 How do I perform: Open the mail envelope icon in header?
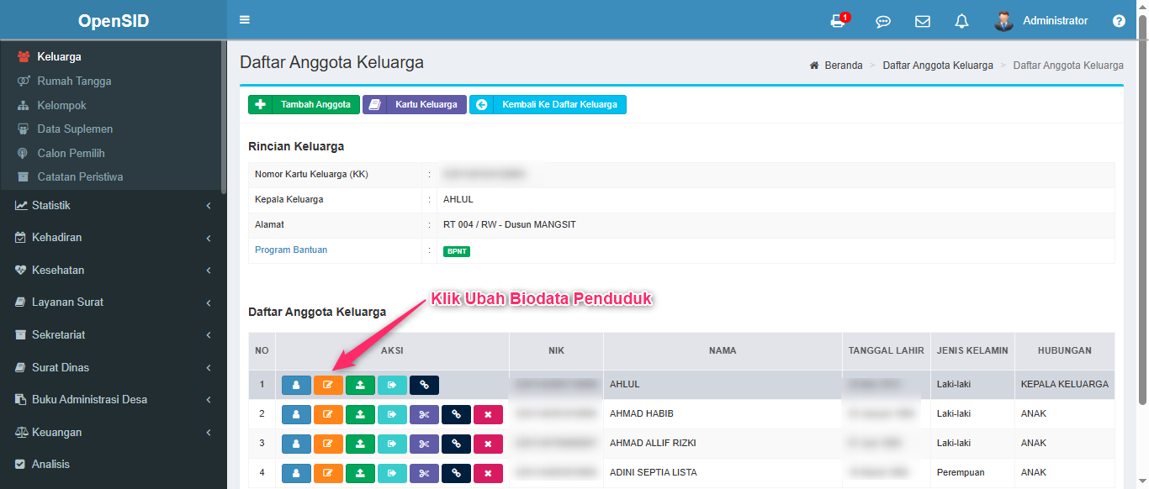(x=923, y=21)
